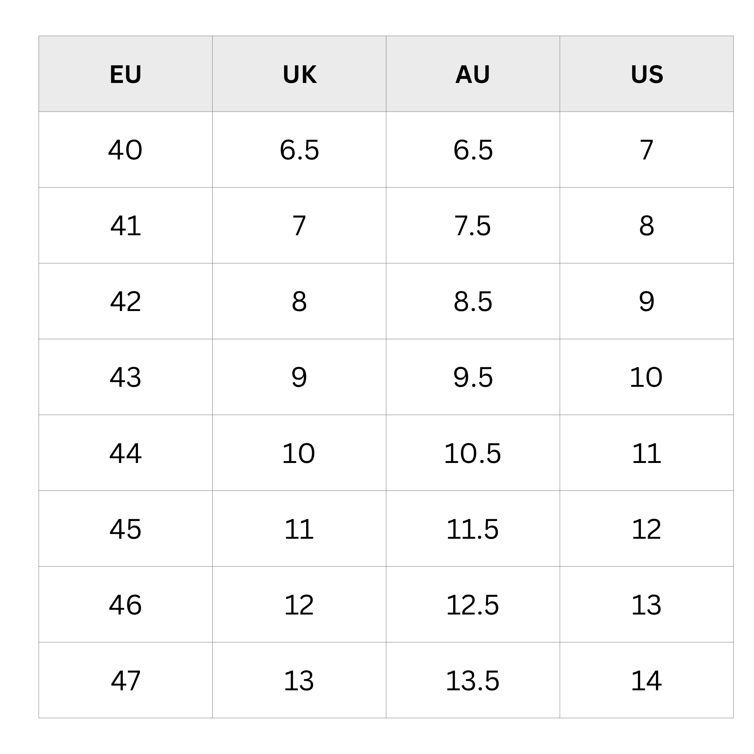
Task: Click UK size 10 in EU 44 row
Action: [x=299, y=453]
